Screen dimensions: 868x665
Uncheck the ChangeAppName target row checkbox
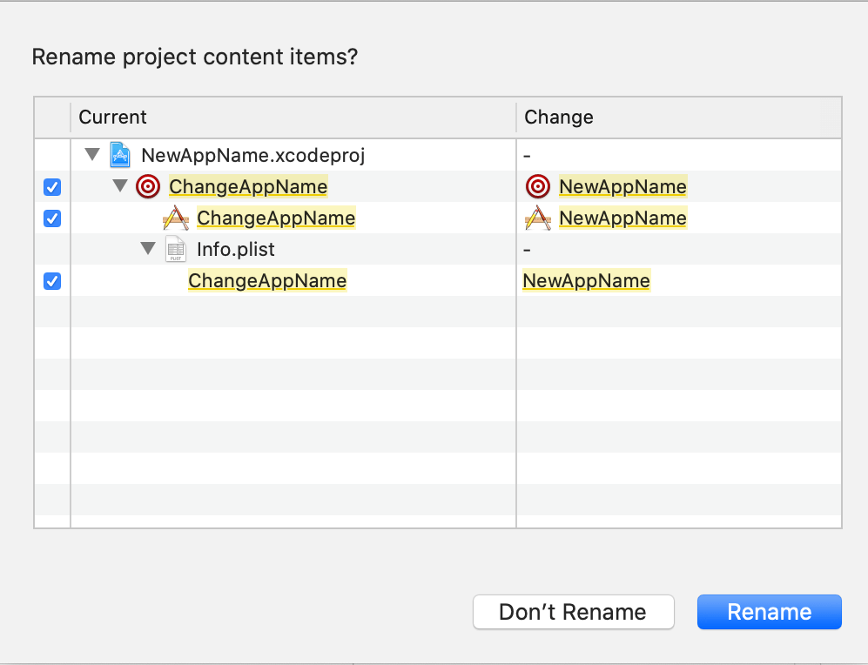(x=52, y=187)
